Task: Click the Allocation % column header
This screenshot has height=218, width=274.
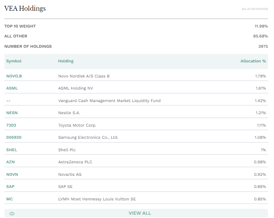Action: (x=253, y=61)
